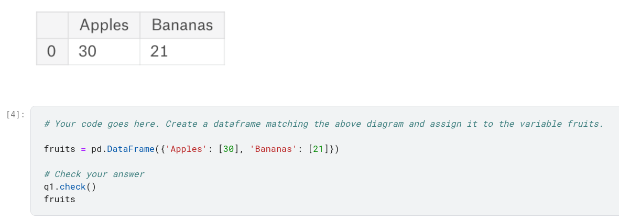This screenshot has height=220, width=619.
Task: Click the fruits expression on the last line
Action: coord(60,200)
